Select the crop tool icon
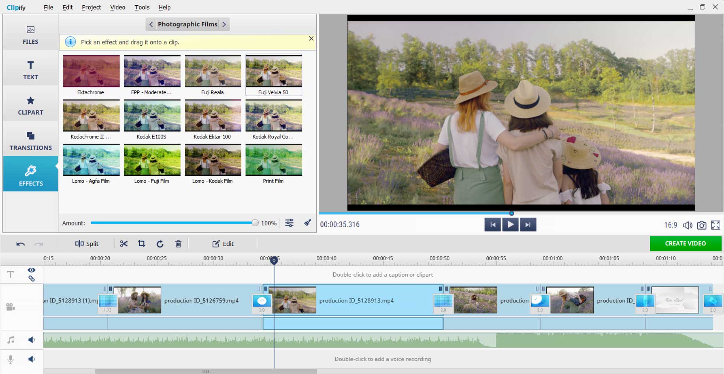 tap(142, 244)
